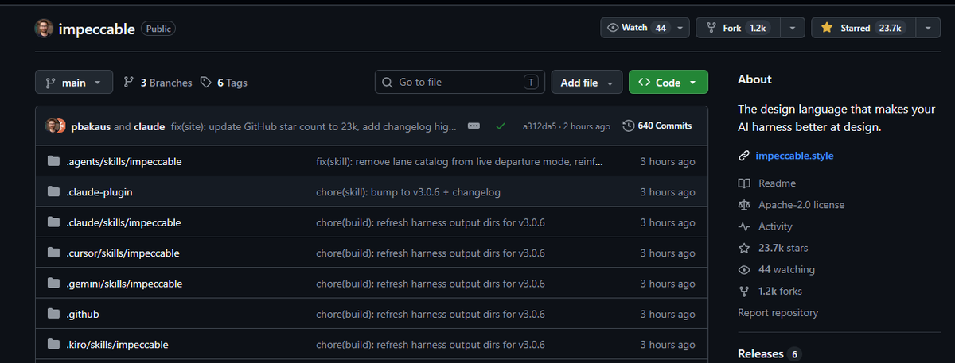Click Report repository link

tap(778, 313)
